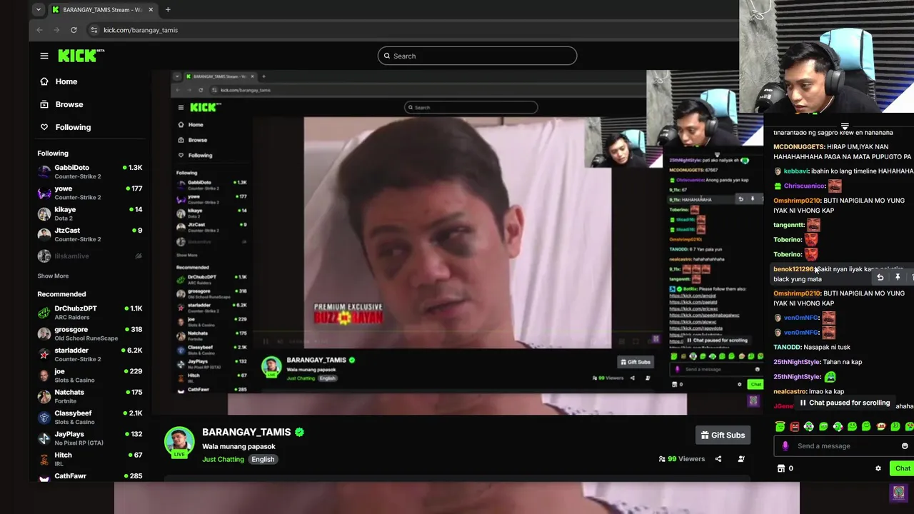Select the BARANGAY_TAMIS Stream browser tab
Viewport: 914px width, 514px height.
tap(103, 10)
